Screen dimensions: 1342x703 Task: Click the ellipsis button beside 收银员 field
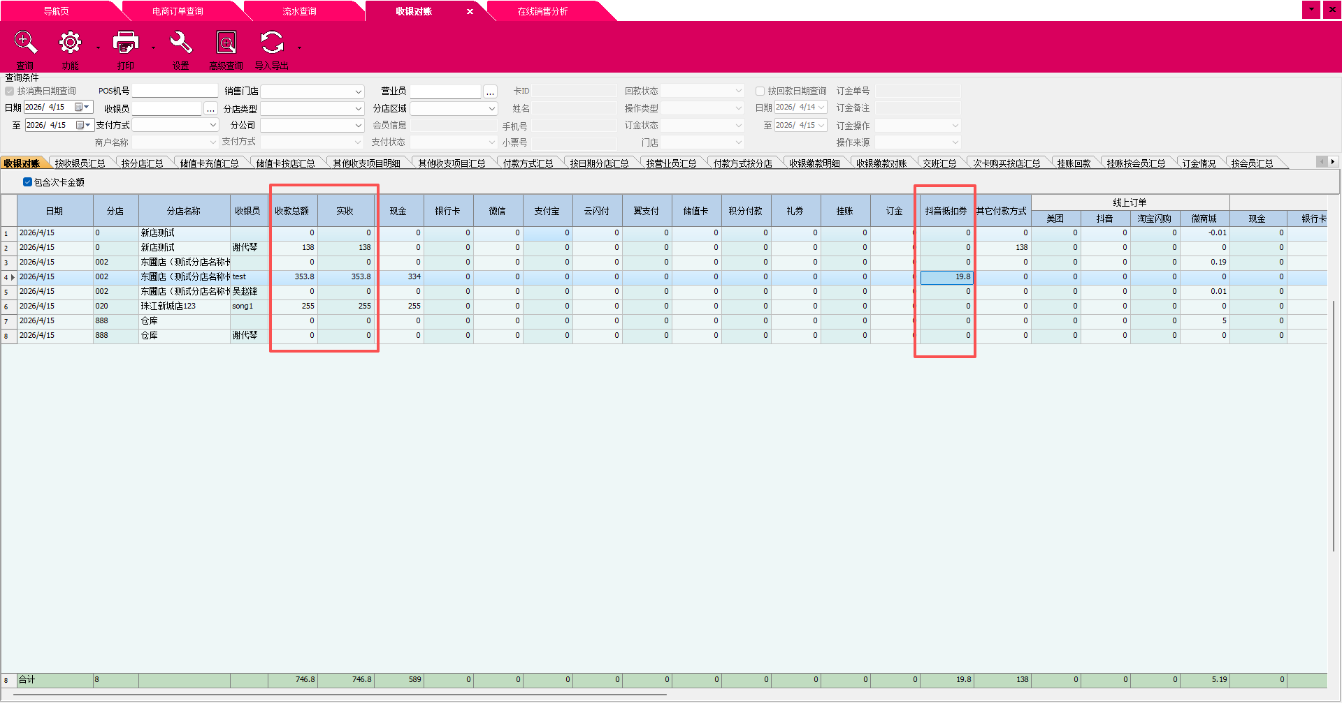(x=210, y=109)
